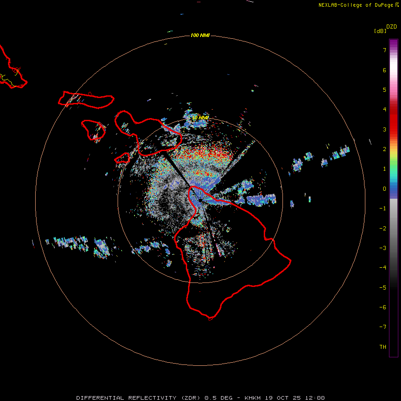Viewport: 401px width, 401px height.
Task: Click the -3 tick label on the colorbar
Action: (x=383, y=248)
